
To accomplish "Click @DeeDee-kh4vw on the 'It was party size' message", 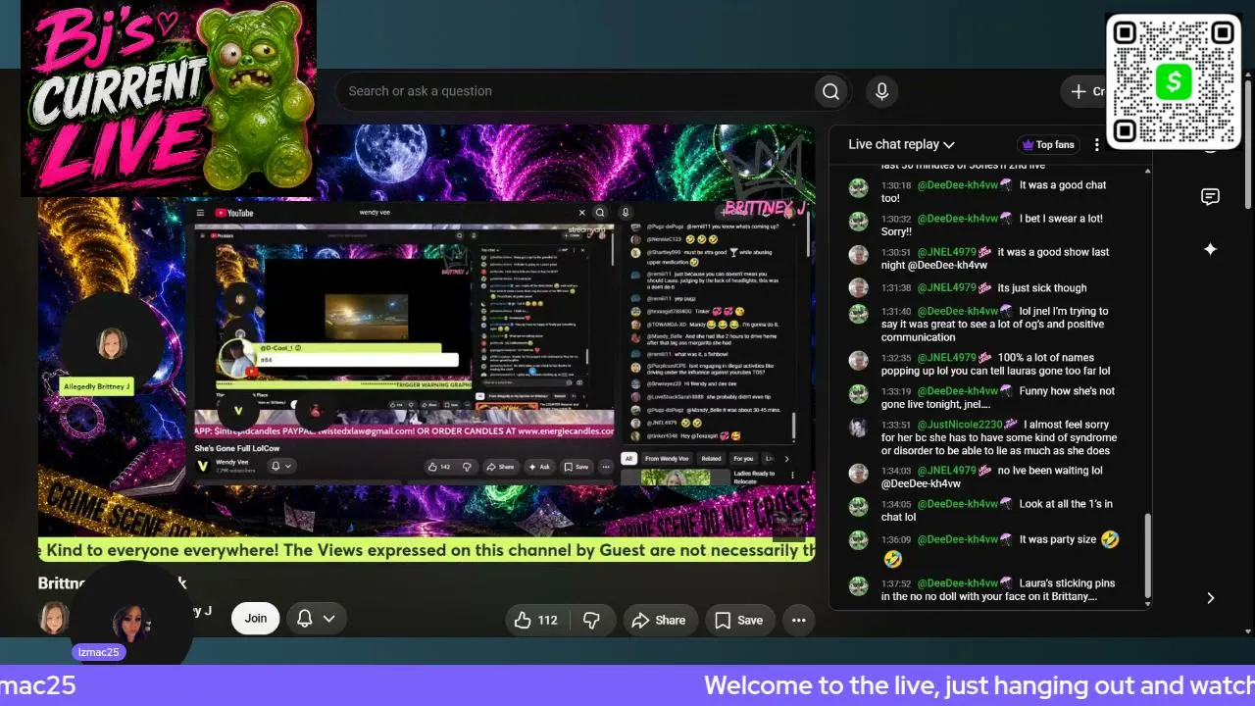I will [958, 539].
